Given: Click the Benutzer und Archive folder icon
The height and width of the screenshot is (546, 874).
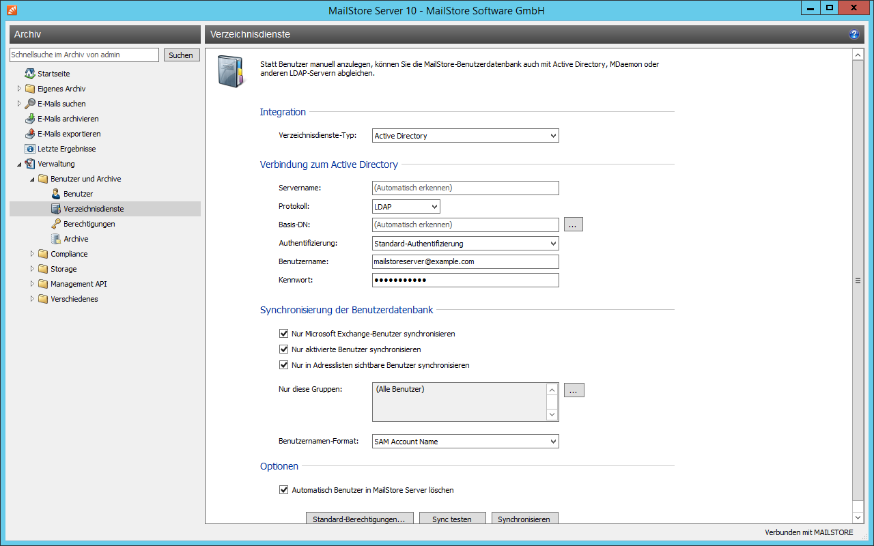Looking at the screenshot, I should (43, 179).
